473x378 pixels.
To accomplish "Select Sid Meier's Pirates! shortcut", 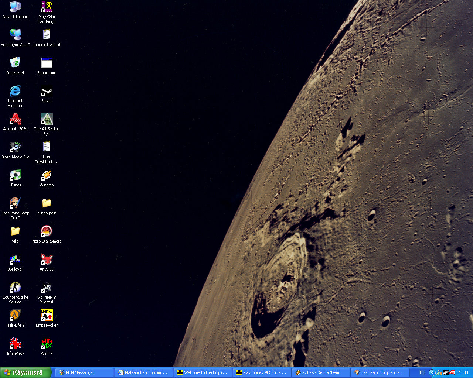I will (47, 293).
